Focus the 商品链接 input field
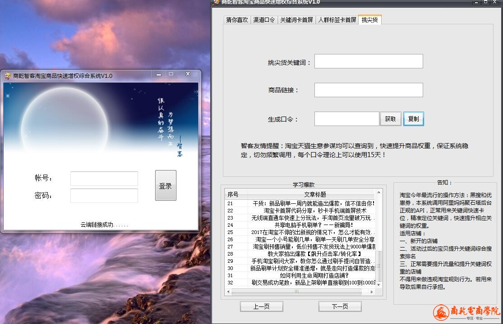The width and height of the screenshot is (503, 324). point(369,90)
